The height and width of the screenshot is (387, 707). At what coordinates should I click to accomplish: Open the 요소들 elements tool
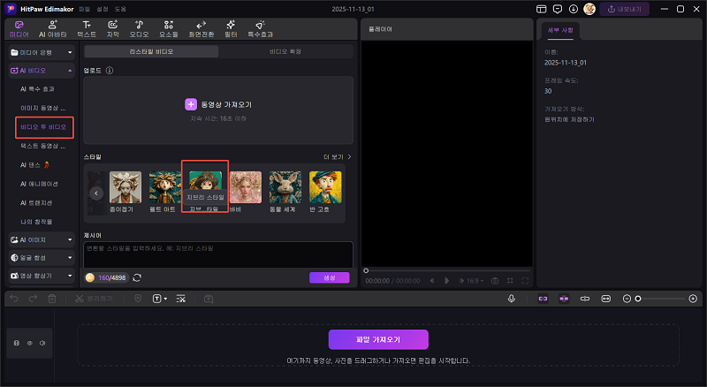point(169,29)
